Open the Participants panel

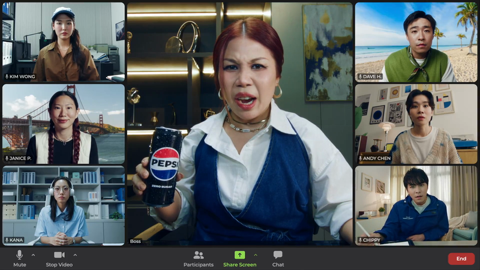click(199, 259)
